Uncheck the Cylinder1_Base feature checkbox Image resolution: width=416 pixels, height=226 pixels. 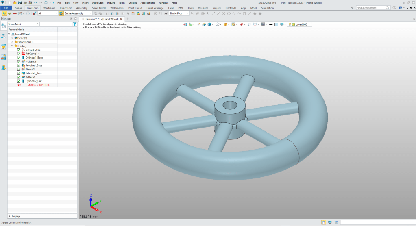(x=19, y=58)
